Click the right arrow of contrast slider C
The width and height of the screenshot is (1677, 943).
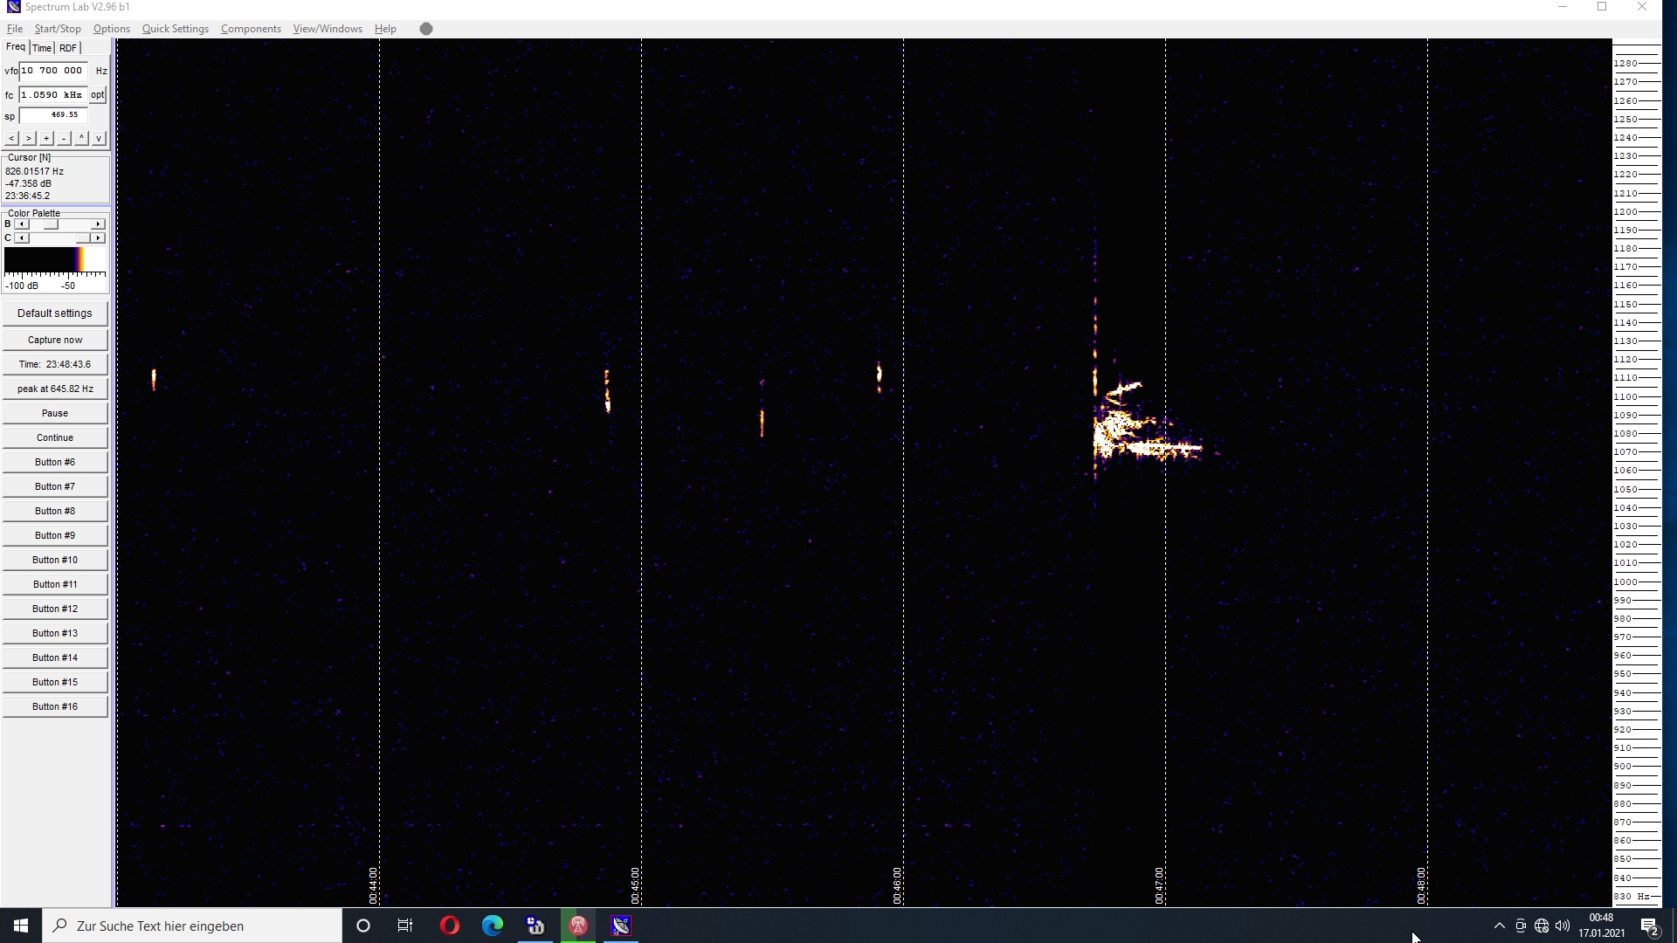click(98, 237)
